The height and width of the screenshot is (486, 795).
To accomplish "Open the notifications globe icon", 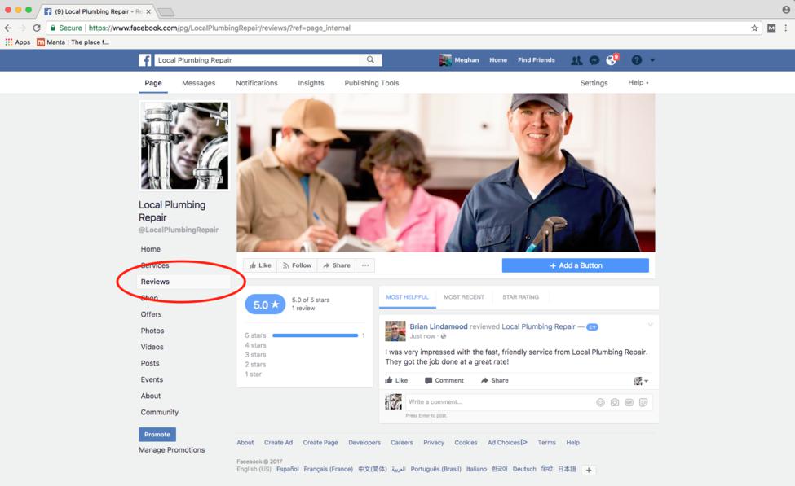I will 611,60.
